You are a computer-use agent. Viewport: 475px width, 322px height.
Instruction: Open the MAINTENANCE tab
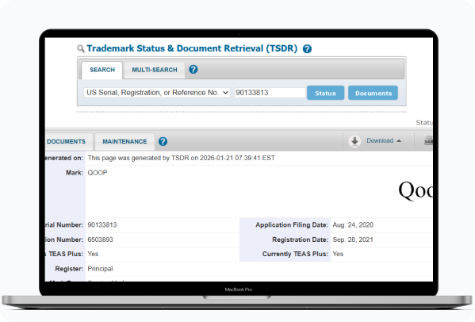tap(124, 141)
